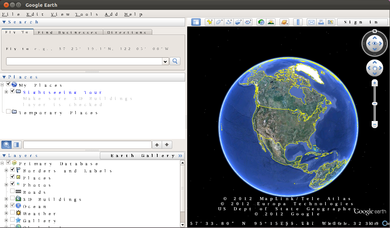Open the View menu
This screenshot has height=228, width=390.
pos(60,14)
